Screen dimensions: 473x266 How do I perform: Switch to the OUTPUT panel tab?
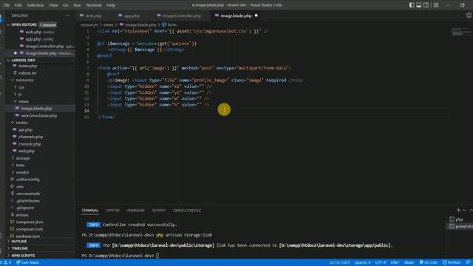pos(159,210)
